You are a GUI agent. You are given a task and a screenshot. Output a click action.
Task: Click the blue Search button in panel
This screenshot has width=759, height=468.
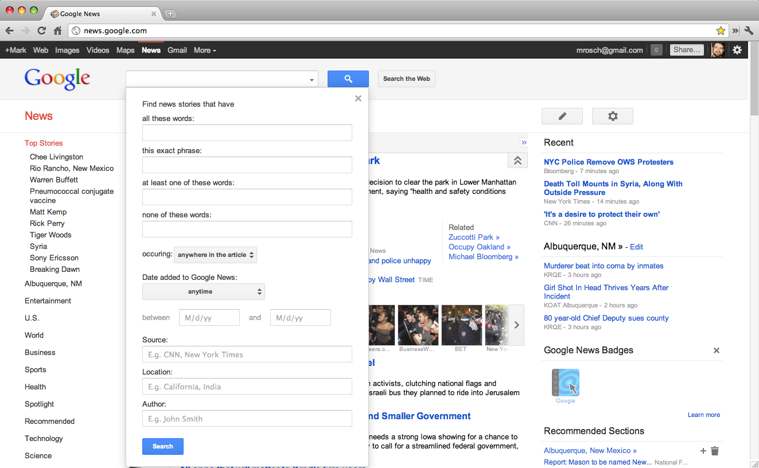(x=163, y=446)
